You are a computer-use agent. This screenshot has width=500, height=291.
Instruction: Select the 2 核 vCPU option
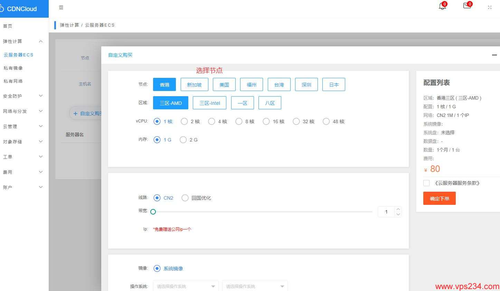(190, 121)
